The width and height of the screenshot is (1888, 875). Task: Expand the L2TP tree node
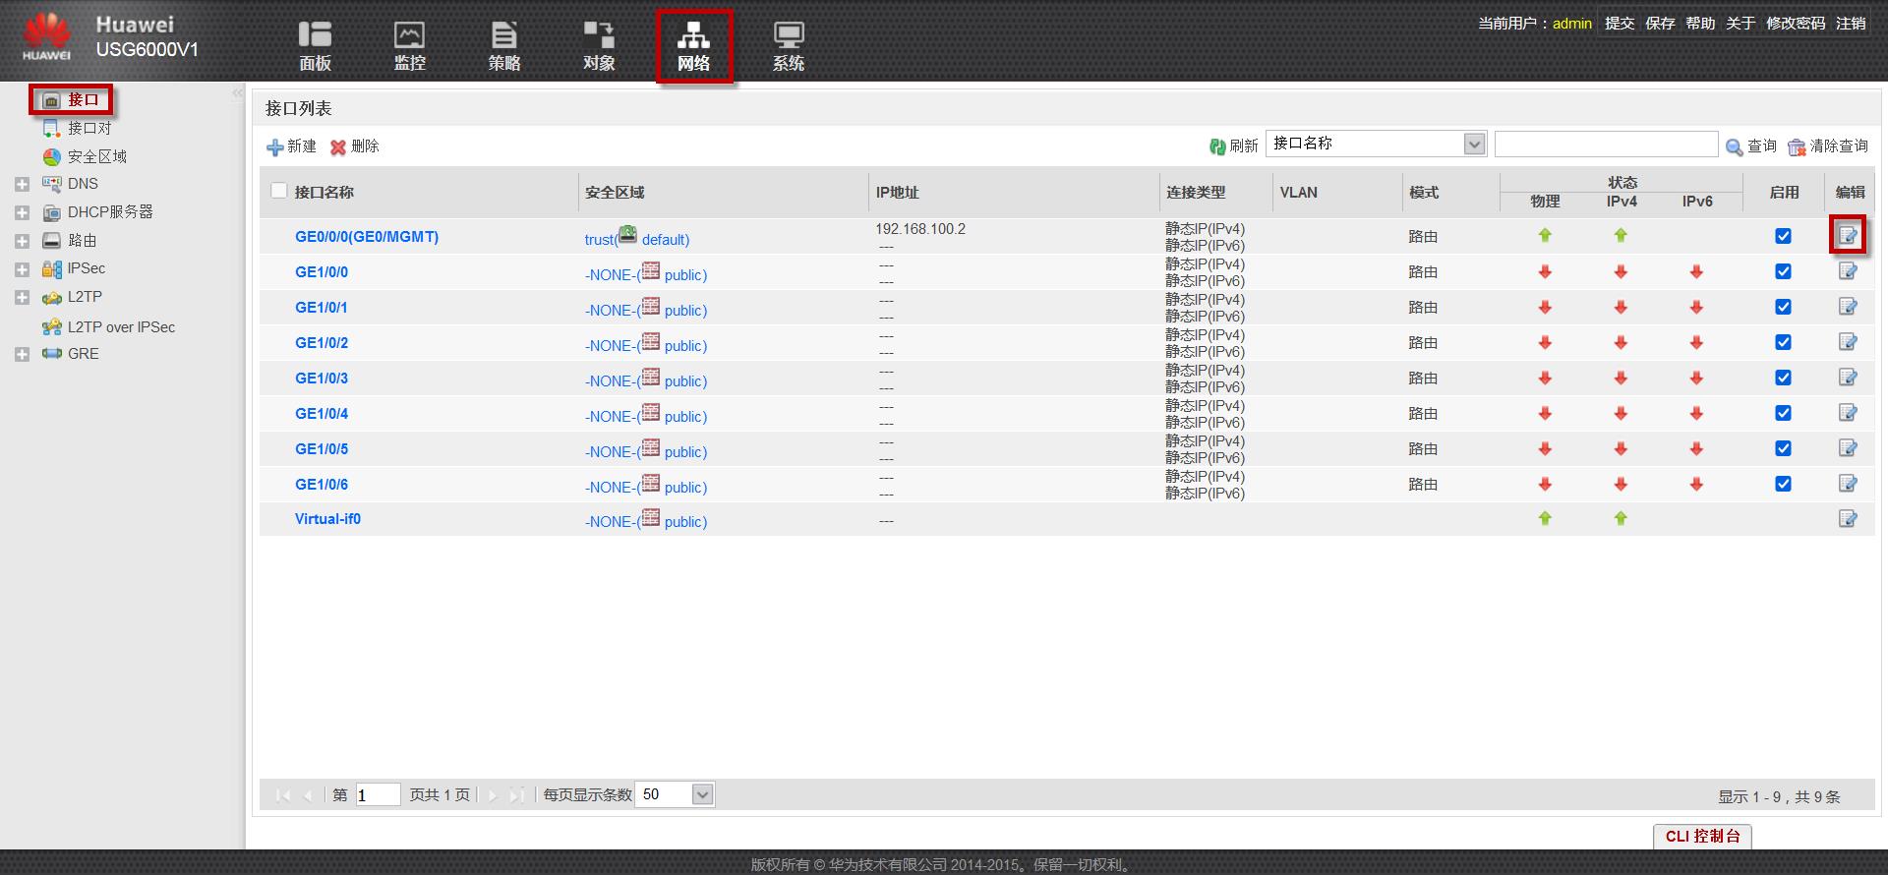coord(22,298)
